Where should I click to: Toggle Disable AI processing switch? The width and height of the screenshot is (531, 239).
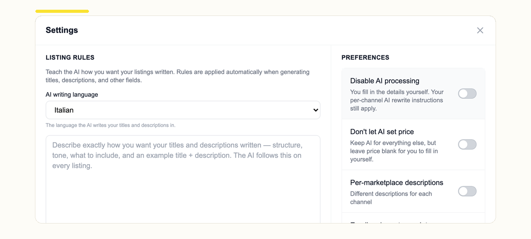coord(467,93)
